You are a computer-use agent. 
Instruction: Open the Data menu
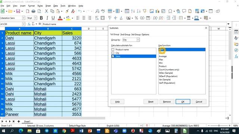coord(56,6)
